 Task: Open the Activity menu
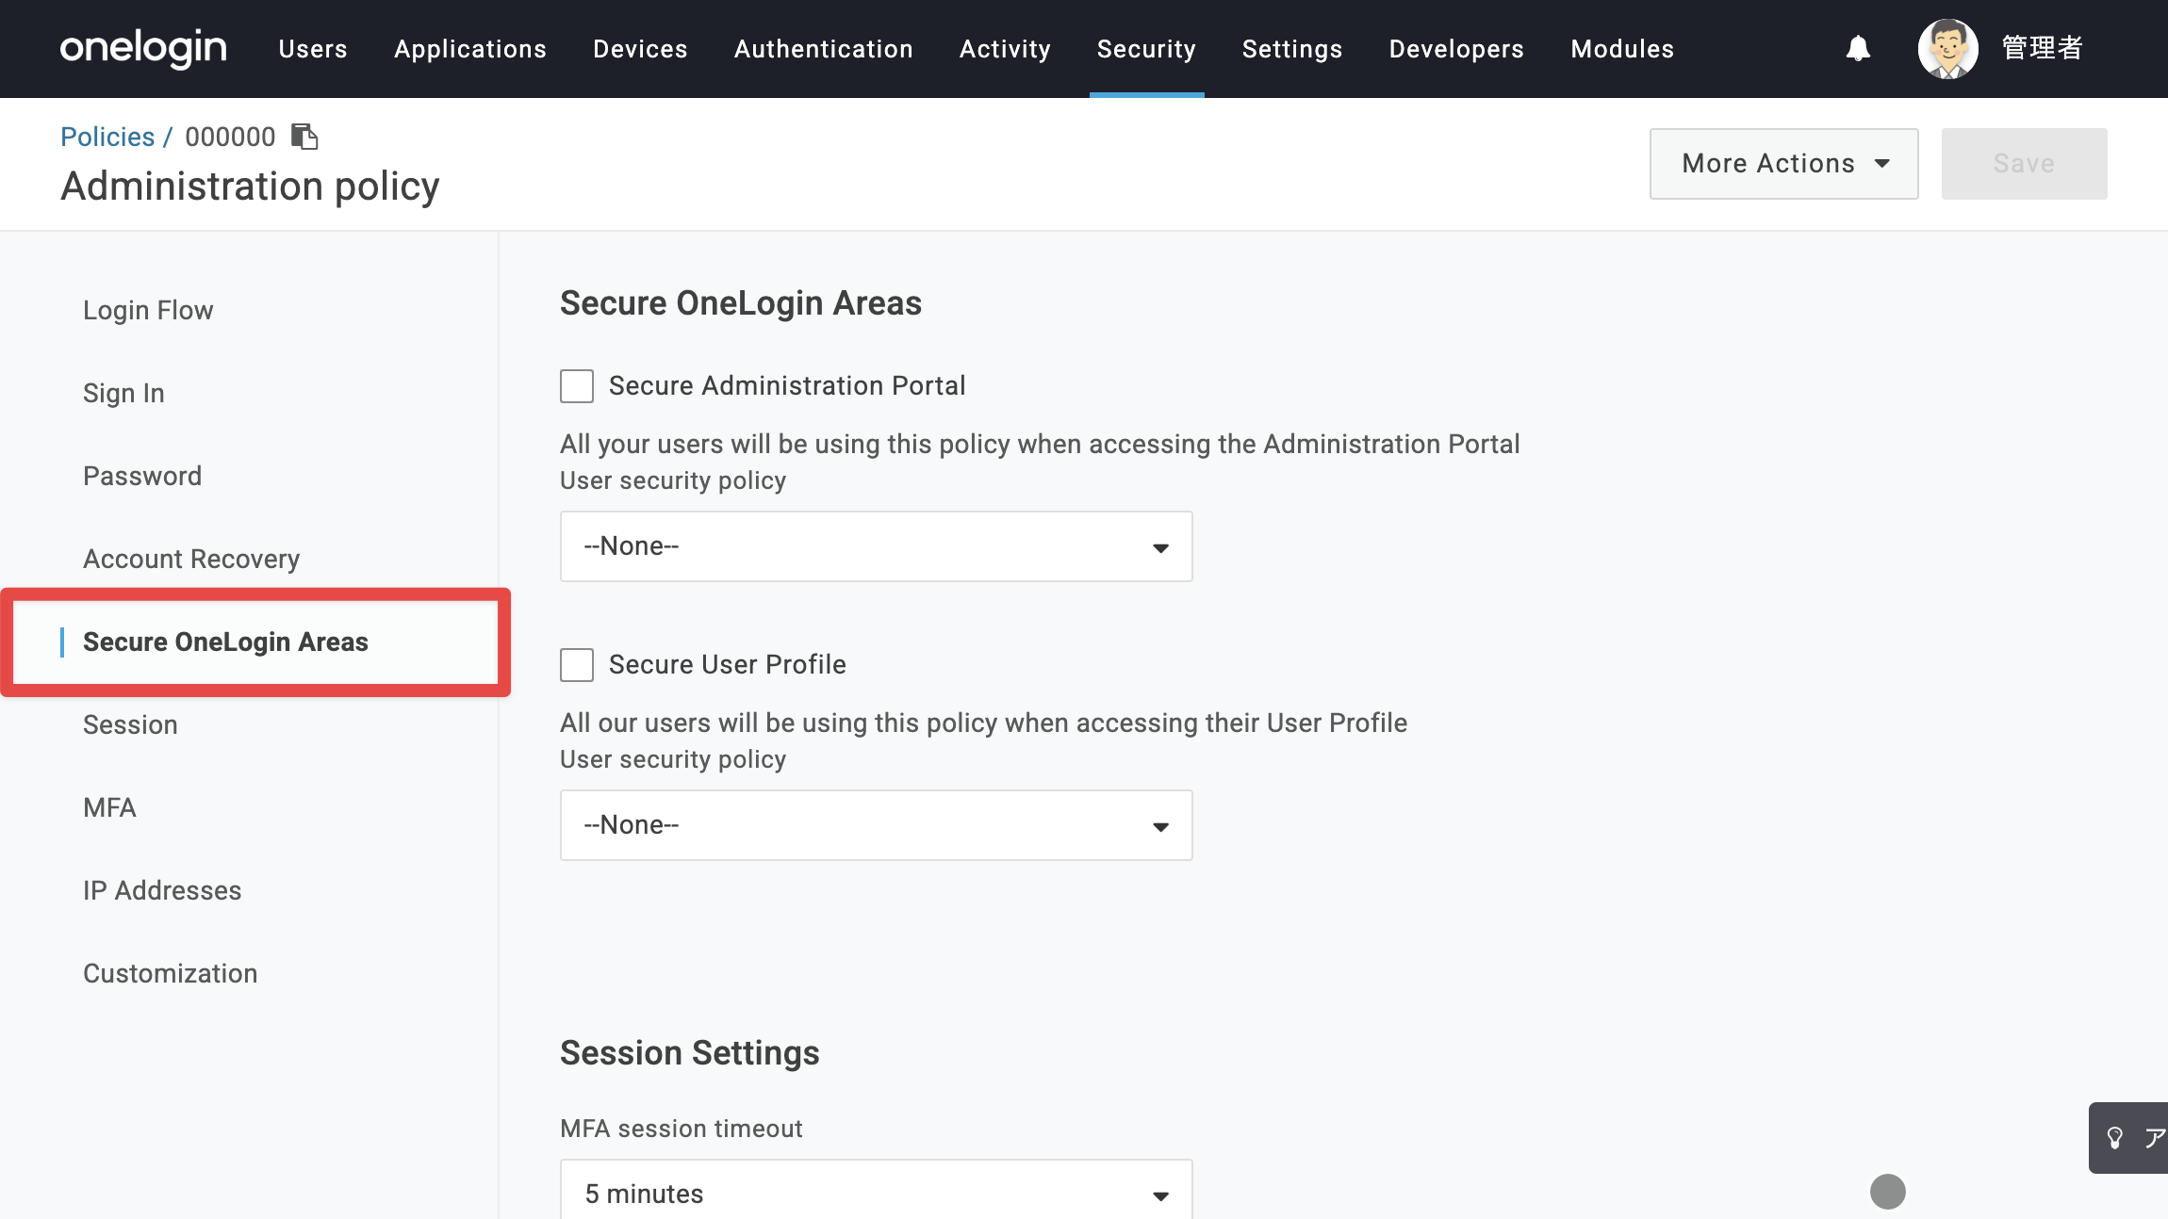pos(1005,49)
